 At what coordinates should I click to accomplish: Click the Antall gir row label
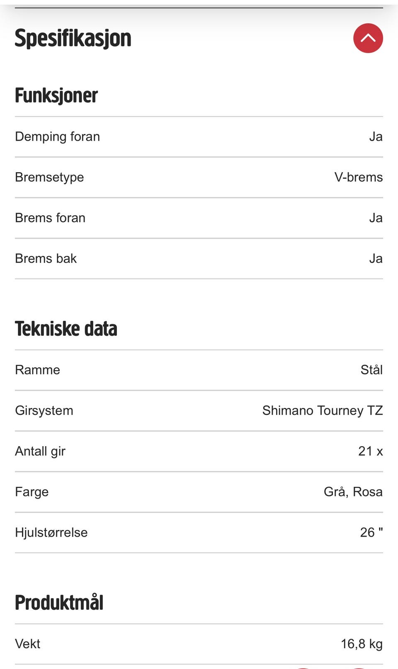[40, 452]
